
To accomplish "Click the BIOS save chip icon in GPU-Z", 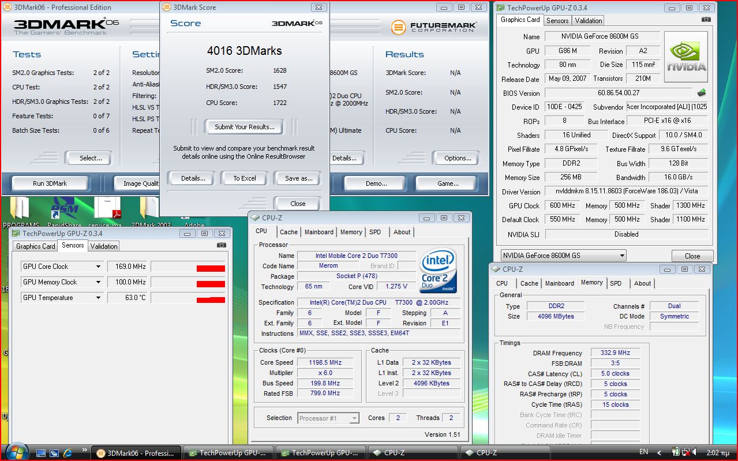I will (702, 92).
